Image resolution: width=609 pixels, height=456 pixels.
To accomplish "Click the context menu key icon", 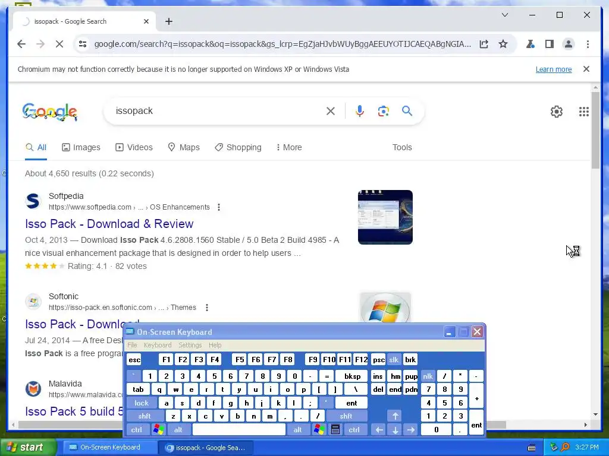I will click(335, 430).
